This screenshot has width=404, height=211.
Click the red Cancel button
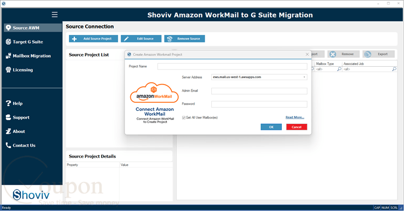tap(297, 127)
